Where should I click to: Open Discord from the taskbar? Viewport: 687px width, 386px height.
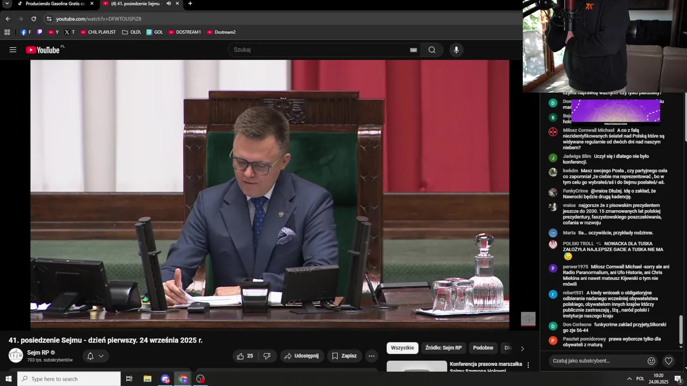[165, 379]
